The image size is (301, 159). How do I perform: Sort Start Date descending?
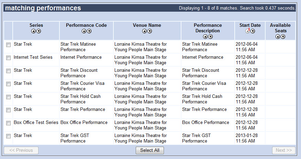click(253, 31)
